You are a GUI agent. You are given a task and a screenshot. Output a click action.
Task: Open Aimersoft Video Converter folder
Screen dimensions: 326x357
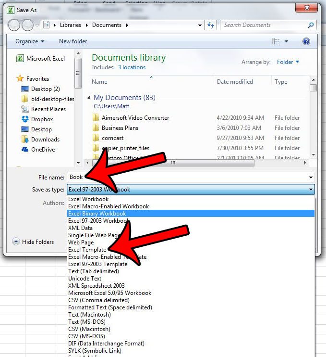pos(135,118)
